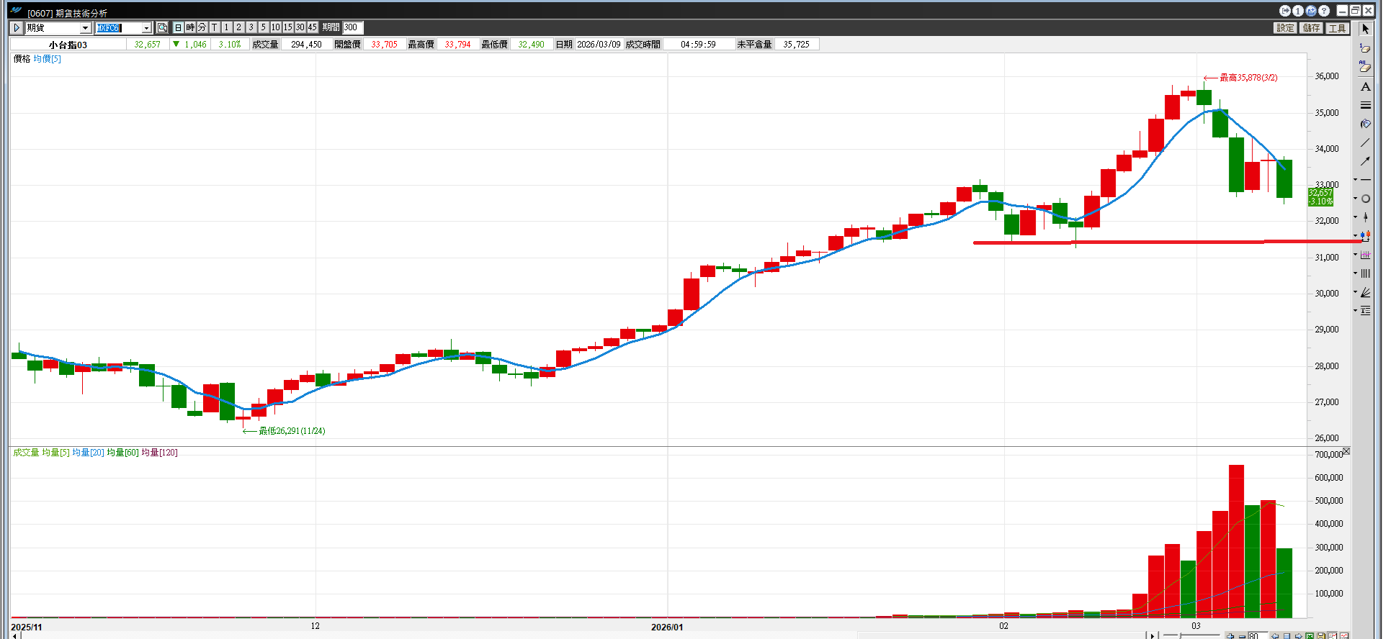Click the 儲存 save button
Image resolution: width=1383 pixels, height=639 pixels.
point(1311,28)
